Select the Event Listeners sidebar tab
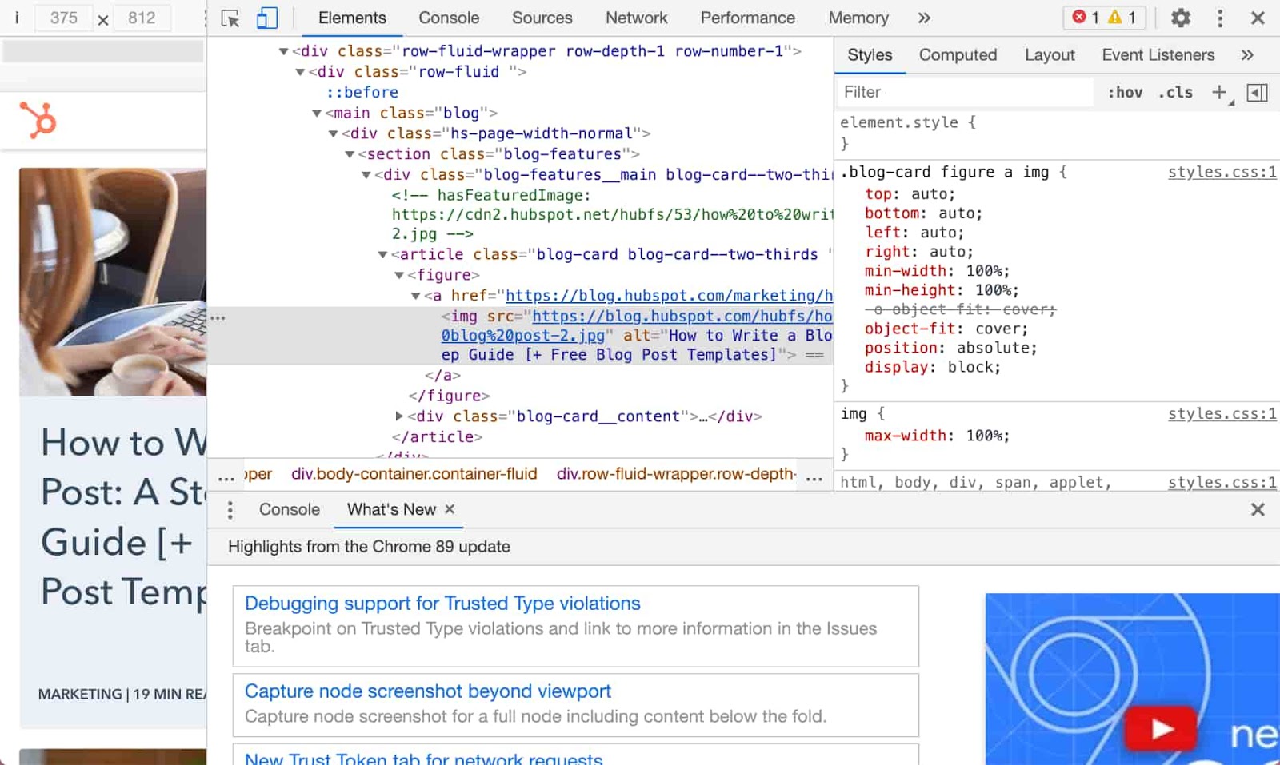Image resolution: width=1280 pixels, height=765 pixels. point(1158,55)
